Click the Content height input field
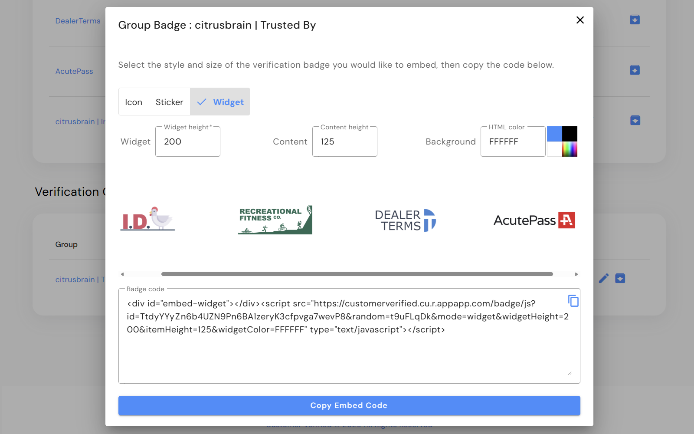The height and width of the screenshot is (434, 694). (x=345, y=141)
